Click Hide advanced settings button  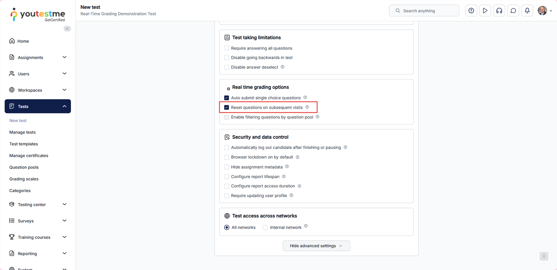tap(316, 246)
